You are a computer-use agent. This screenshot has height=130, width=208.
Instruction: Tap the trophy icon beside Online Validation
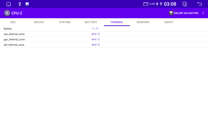pos(171,13)
